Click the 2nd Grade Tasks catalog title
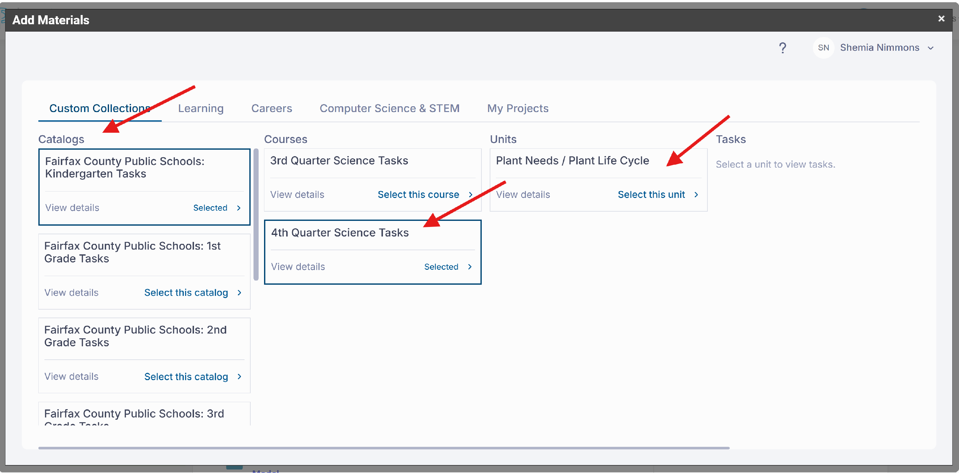Image resolution: width=959 pixels, height=473 pixels. coord(135,336)
